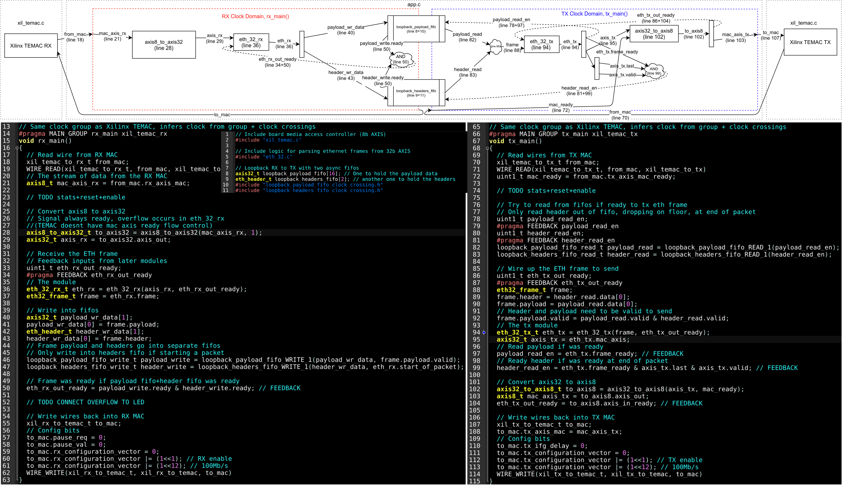Select the loopback_headers_fifo block
The image size is (842, 485).
coord(416,92)
